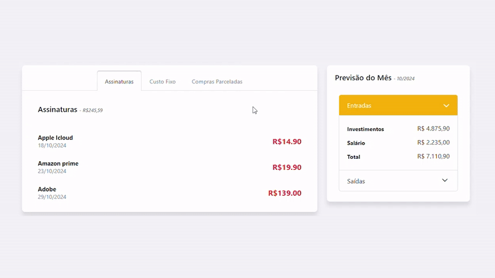Viewport: 495px width, 278px height.
Task: Select the Adobe subscription name
Action: (x=47, y=189)
